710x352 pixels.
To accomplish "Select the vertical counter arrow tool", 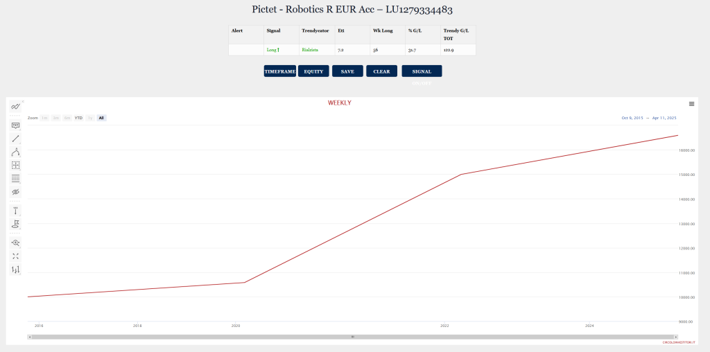I will tap(15, 211).
